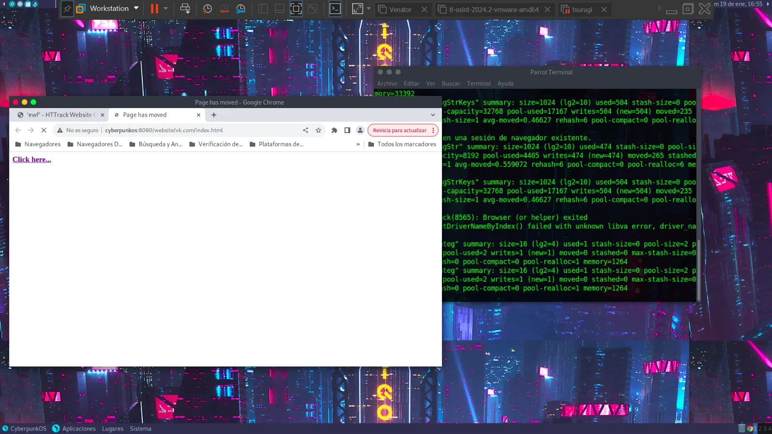The height and width of the screenshot is (434, 772).
Task: Toggle the Chrome side panel icon
Action: [x=347, y=130]
